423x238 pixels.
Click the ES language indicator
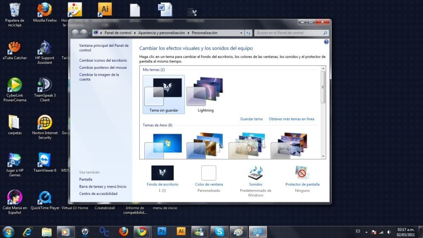[x=358, y=231]
